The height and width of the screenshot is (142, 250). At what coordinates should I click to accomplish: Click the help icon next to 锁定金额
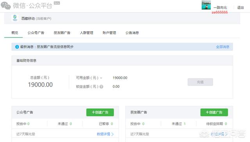pos(101,87)
